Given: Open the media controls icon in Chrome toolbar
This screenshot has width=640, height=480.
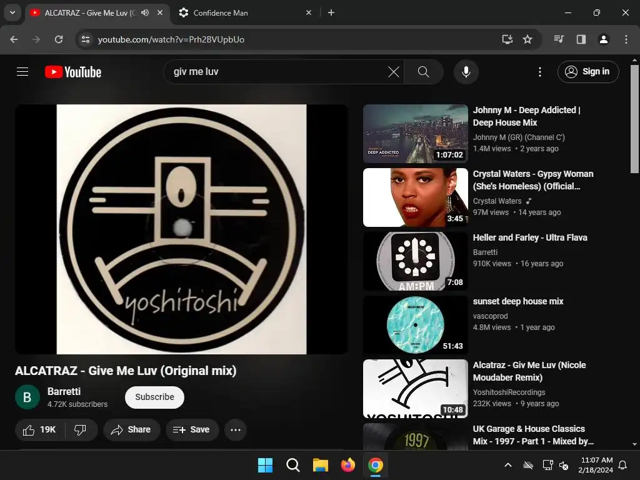Looking at the screenshot, I should [x=559, y=39].
